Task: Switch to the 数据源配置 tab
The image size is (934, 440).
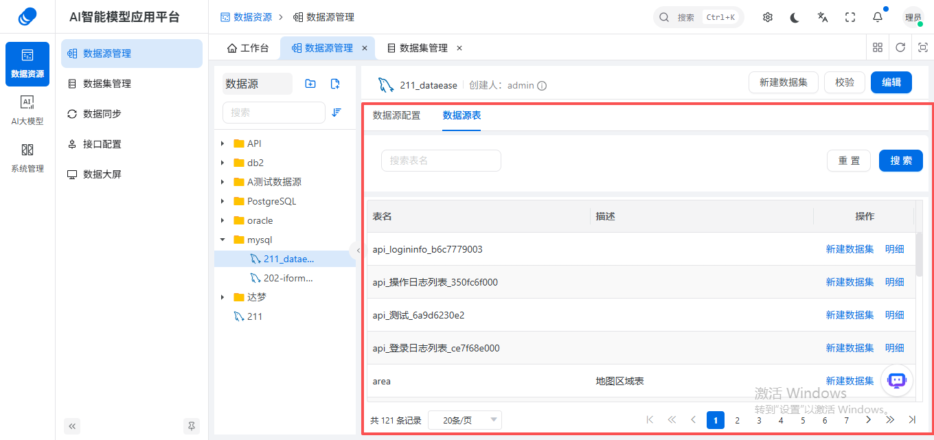Action: coord(396,115)
